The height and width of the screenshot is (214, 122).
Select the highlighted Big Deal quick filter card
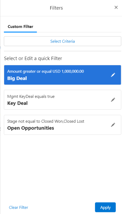62,75
